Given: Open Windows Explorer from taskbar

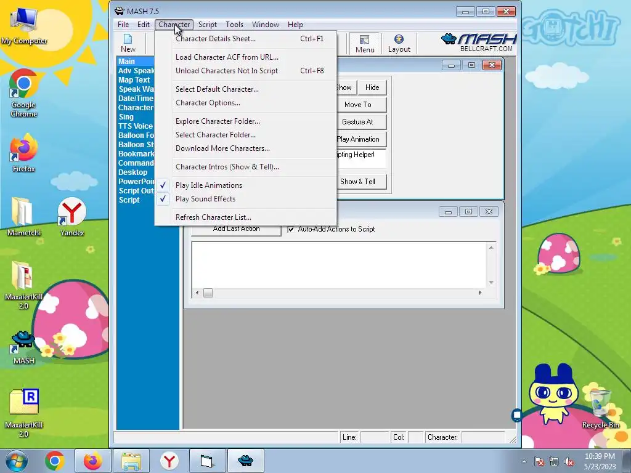Looking at the screenshot, I should [131, 461].
